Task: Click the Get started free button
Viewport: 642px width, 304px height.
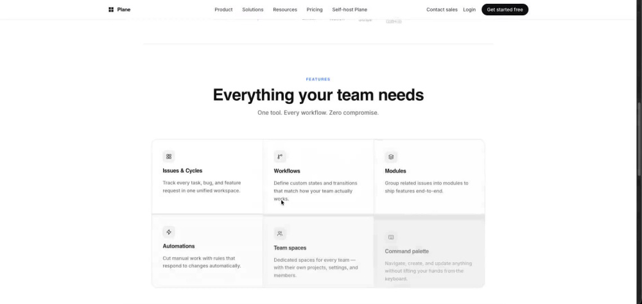Action: (x=505, y=10)
